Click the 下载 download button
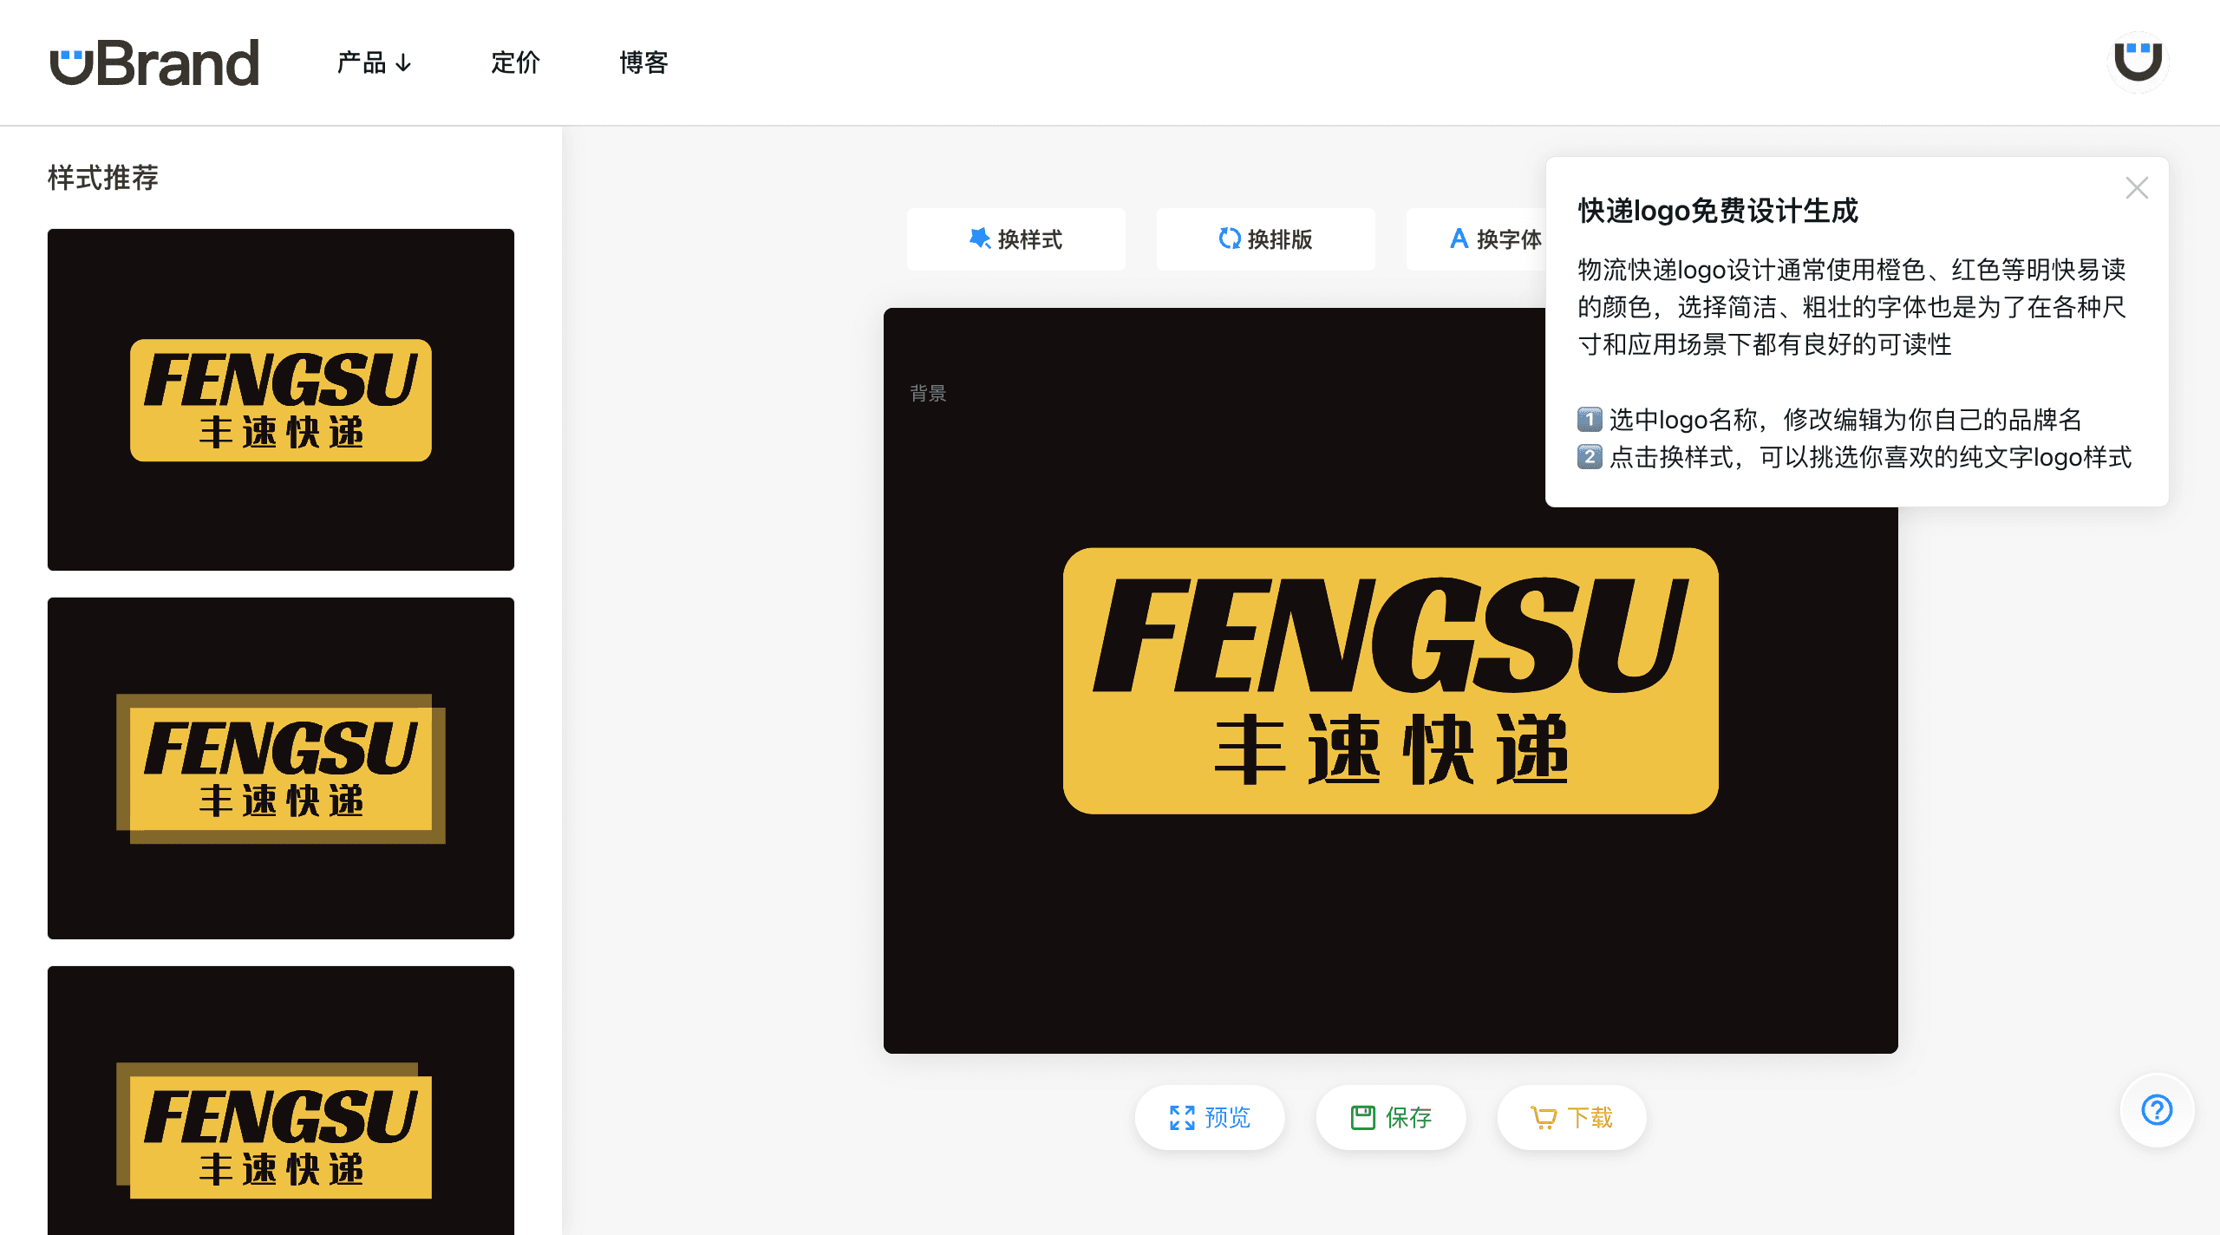 1571,1117
